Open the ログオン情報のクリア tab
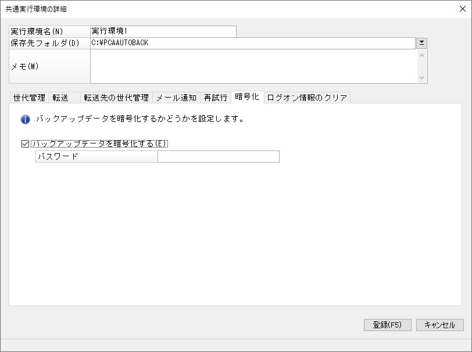 click(x=307, y=98)
